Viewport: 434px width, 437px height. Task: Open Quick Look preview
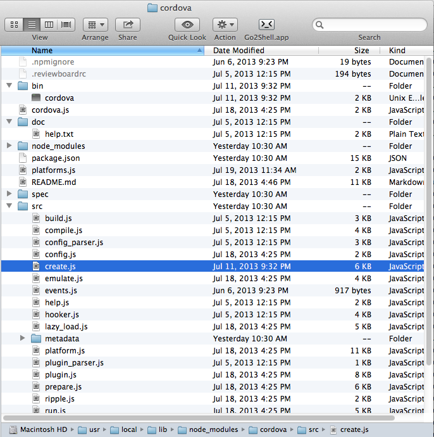[187, 25]
